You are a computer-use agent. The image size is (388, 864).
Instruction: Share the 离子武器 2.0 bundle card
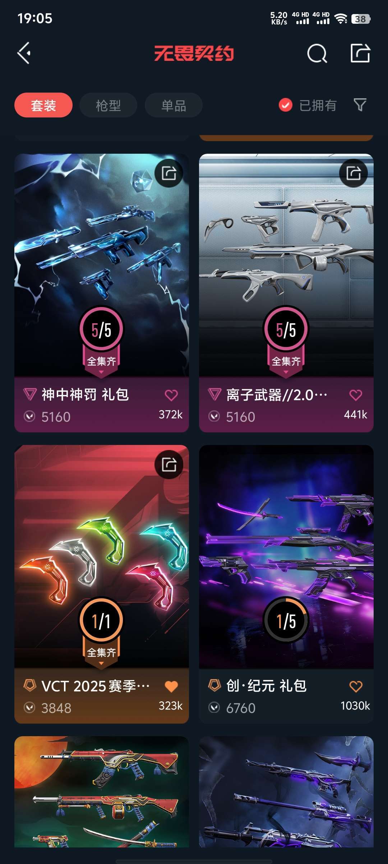coord(354,173)
